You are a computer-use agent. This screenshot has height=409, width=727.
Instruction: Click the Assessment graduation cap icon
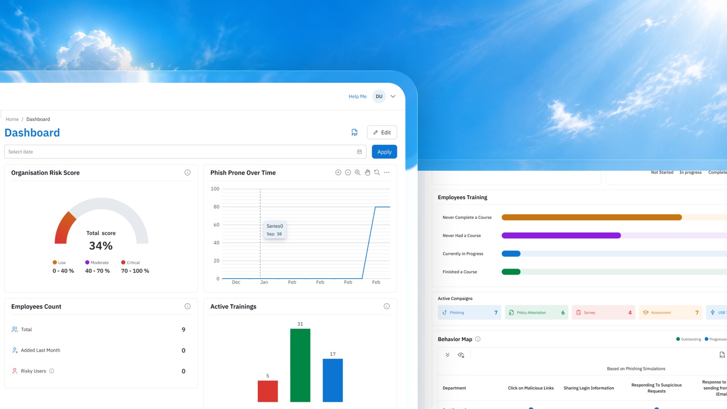(646, 313)
